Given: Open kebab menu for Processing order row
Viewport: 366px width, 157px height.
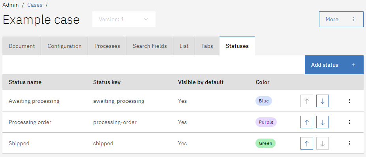Looking at the screenshot, I should click(x=349, y=122).
